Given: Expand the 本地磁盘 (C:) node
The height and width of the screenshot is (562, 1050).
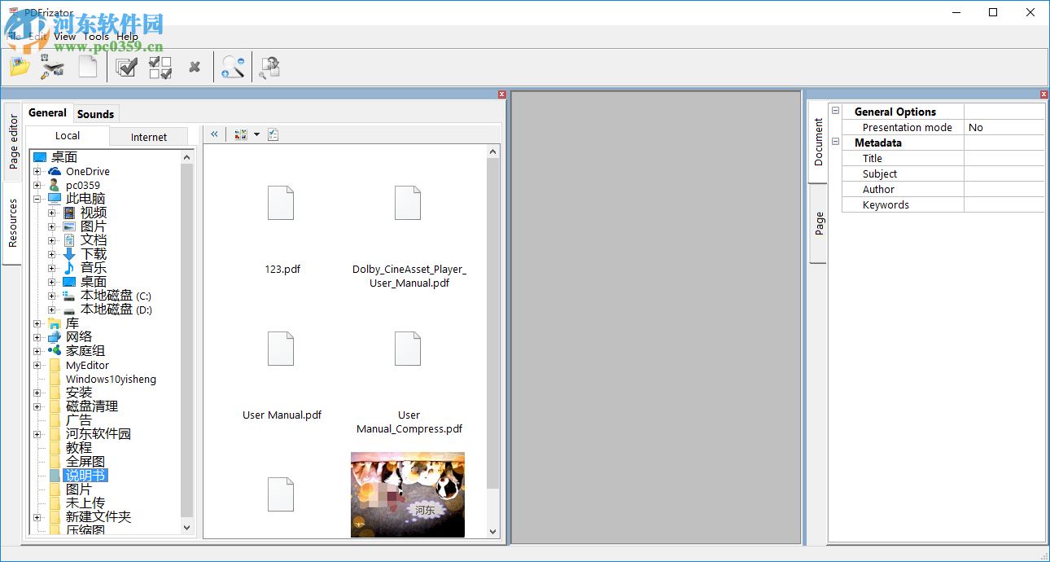Looking at the screenshot, I should coord(51,296).
